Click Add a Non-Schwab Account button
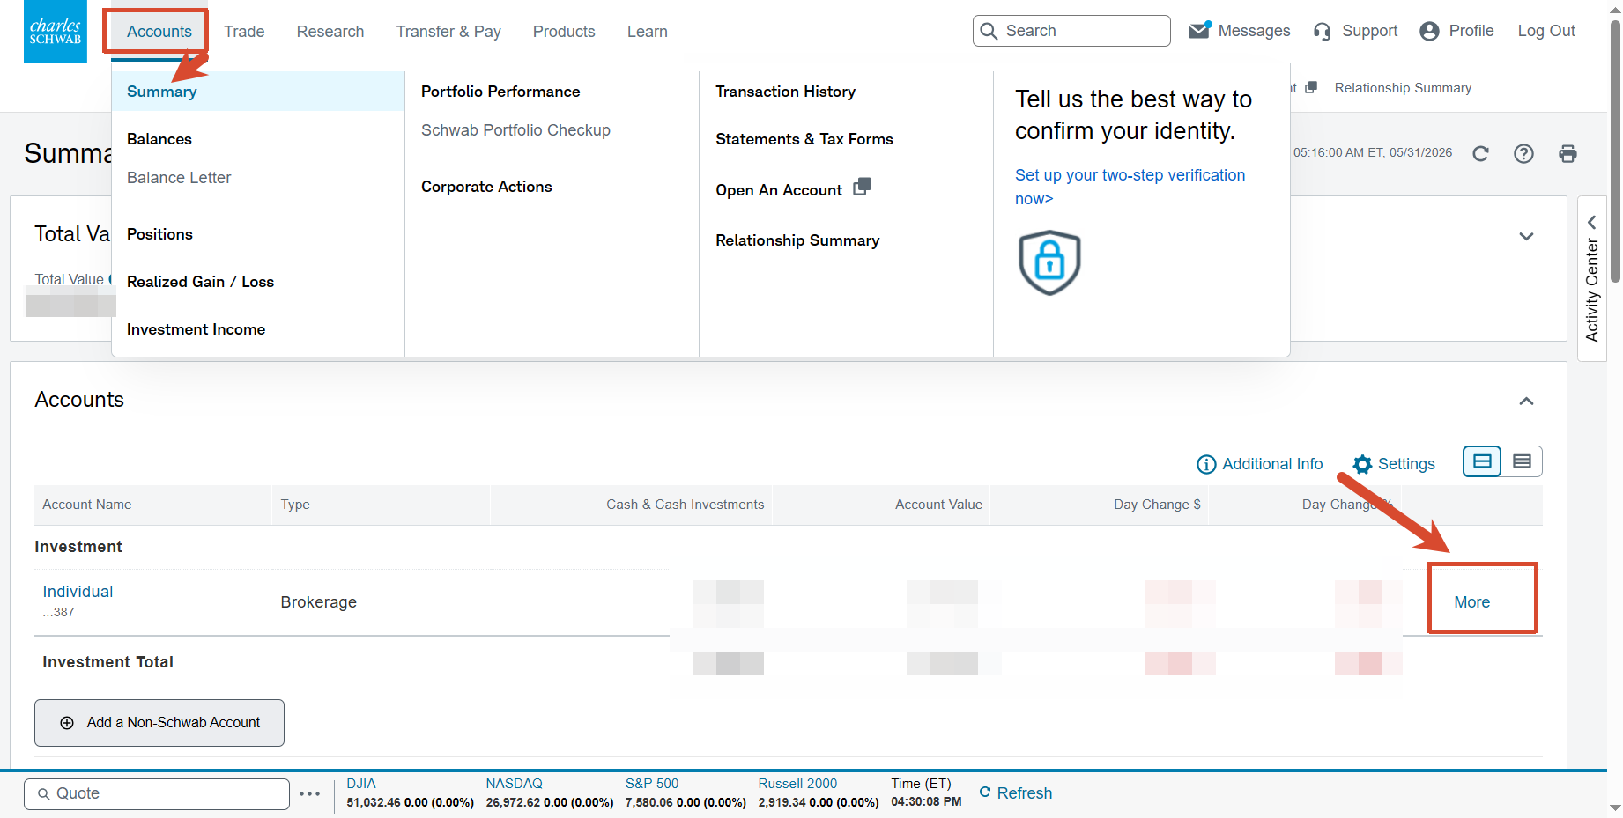1623x818 pixels. point(159,723)
